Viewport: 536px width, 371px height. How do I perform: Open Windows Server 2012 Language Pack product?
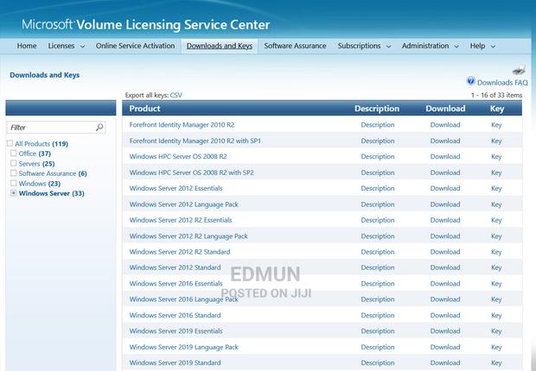[184, 204]
